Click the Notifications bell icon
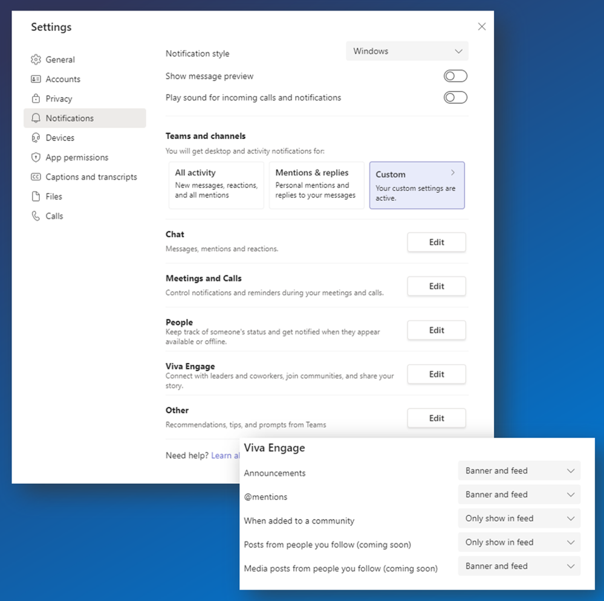The height and width of the screenshot is (601, 604). point(36,118)
